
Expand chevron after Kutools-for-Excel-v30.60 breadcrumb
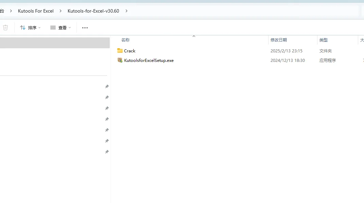[126, 11]
